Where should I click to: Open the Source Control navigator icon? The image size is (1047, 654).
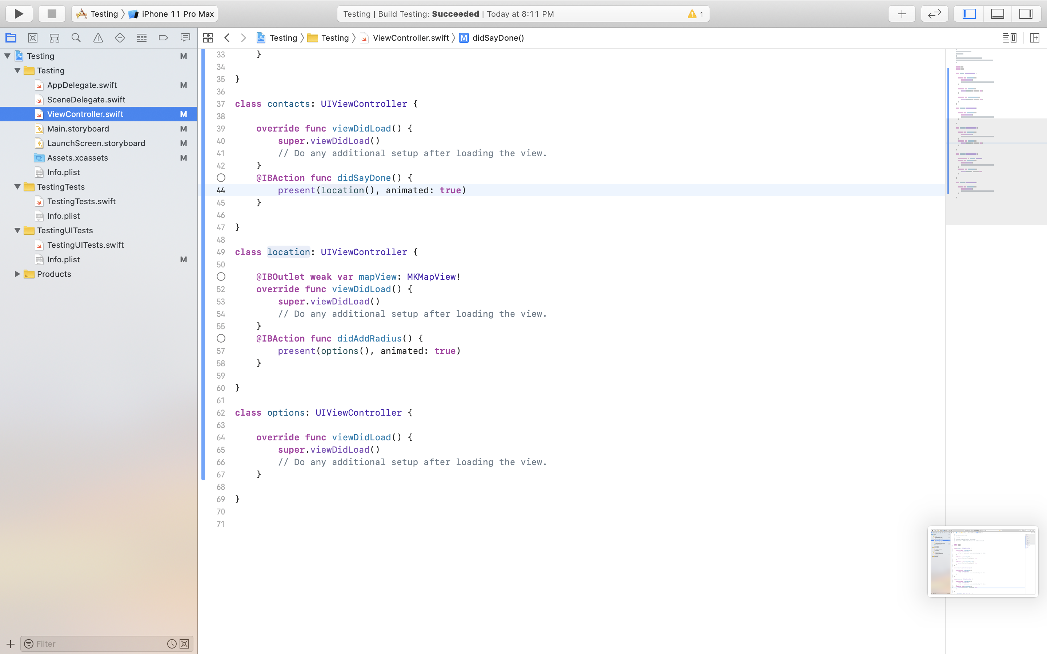pyautogui.click(x=32, y=38)
